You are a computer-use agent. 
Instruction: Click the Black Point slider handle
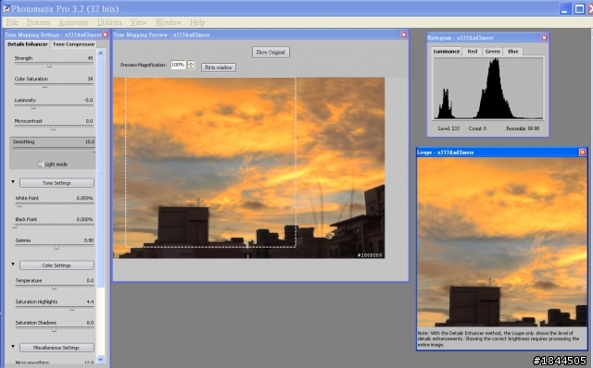15,227
